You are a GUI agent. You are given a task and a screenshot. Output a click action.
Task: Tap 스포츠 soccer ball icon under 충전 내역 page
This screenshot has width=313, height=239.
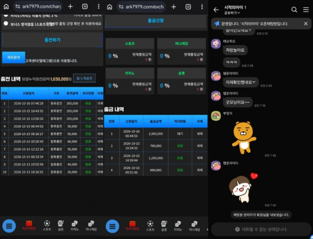[x=47, y=225]
